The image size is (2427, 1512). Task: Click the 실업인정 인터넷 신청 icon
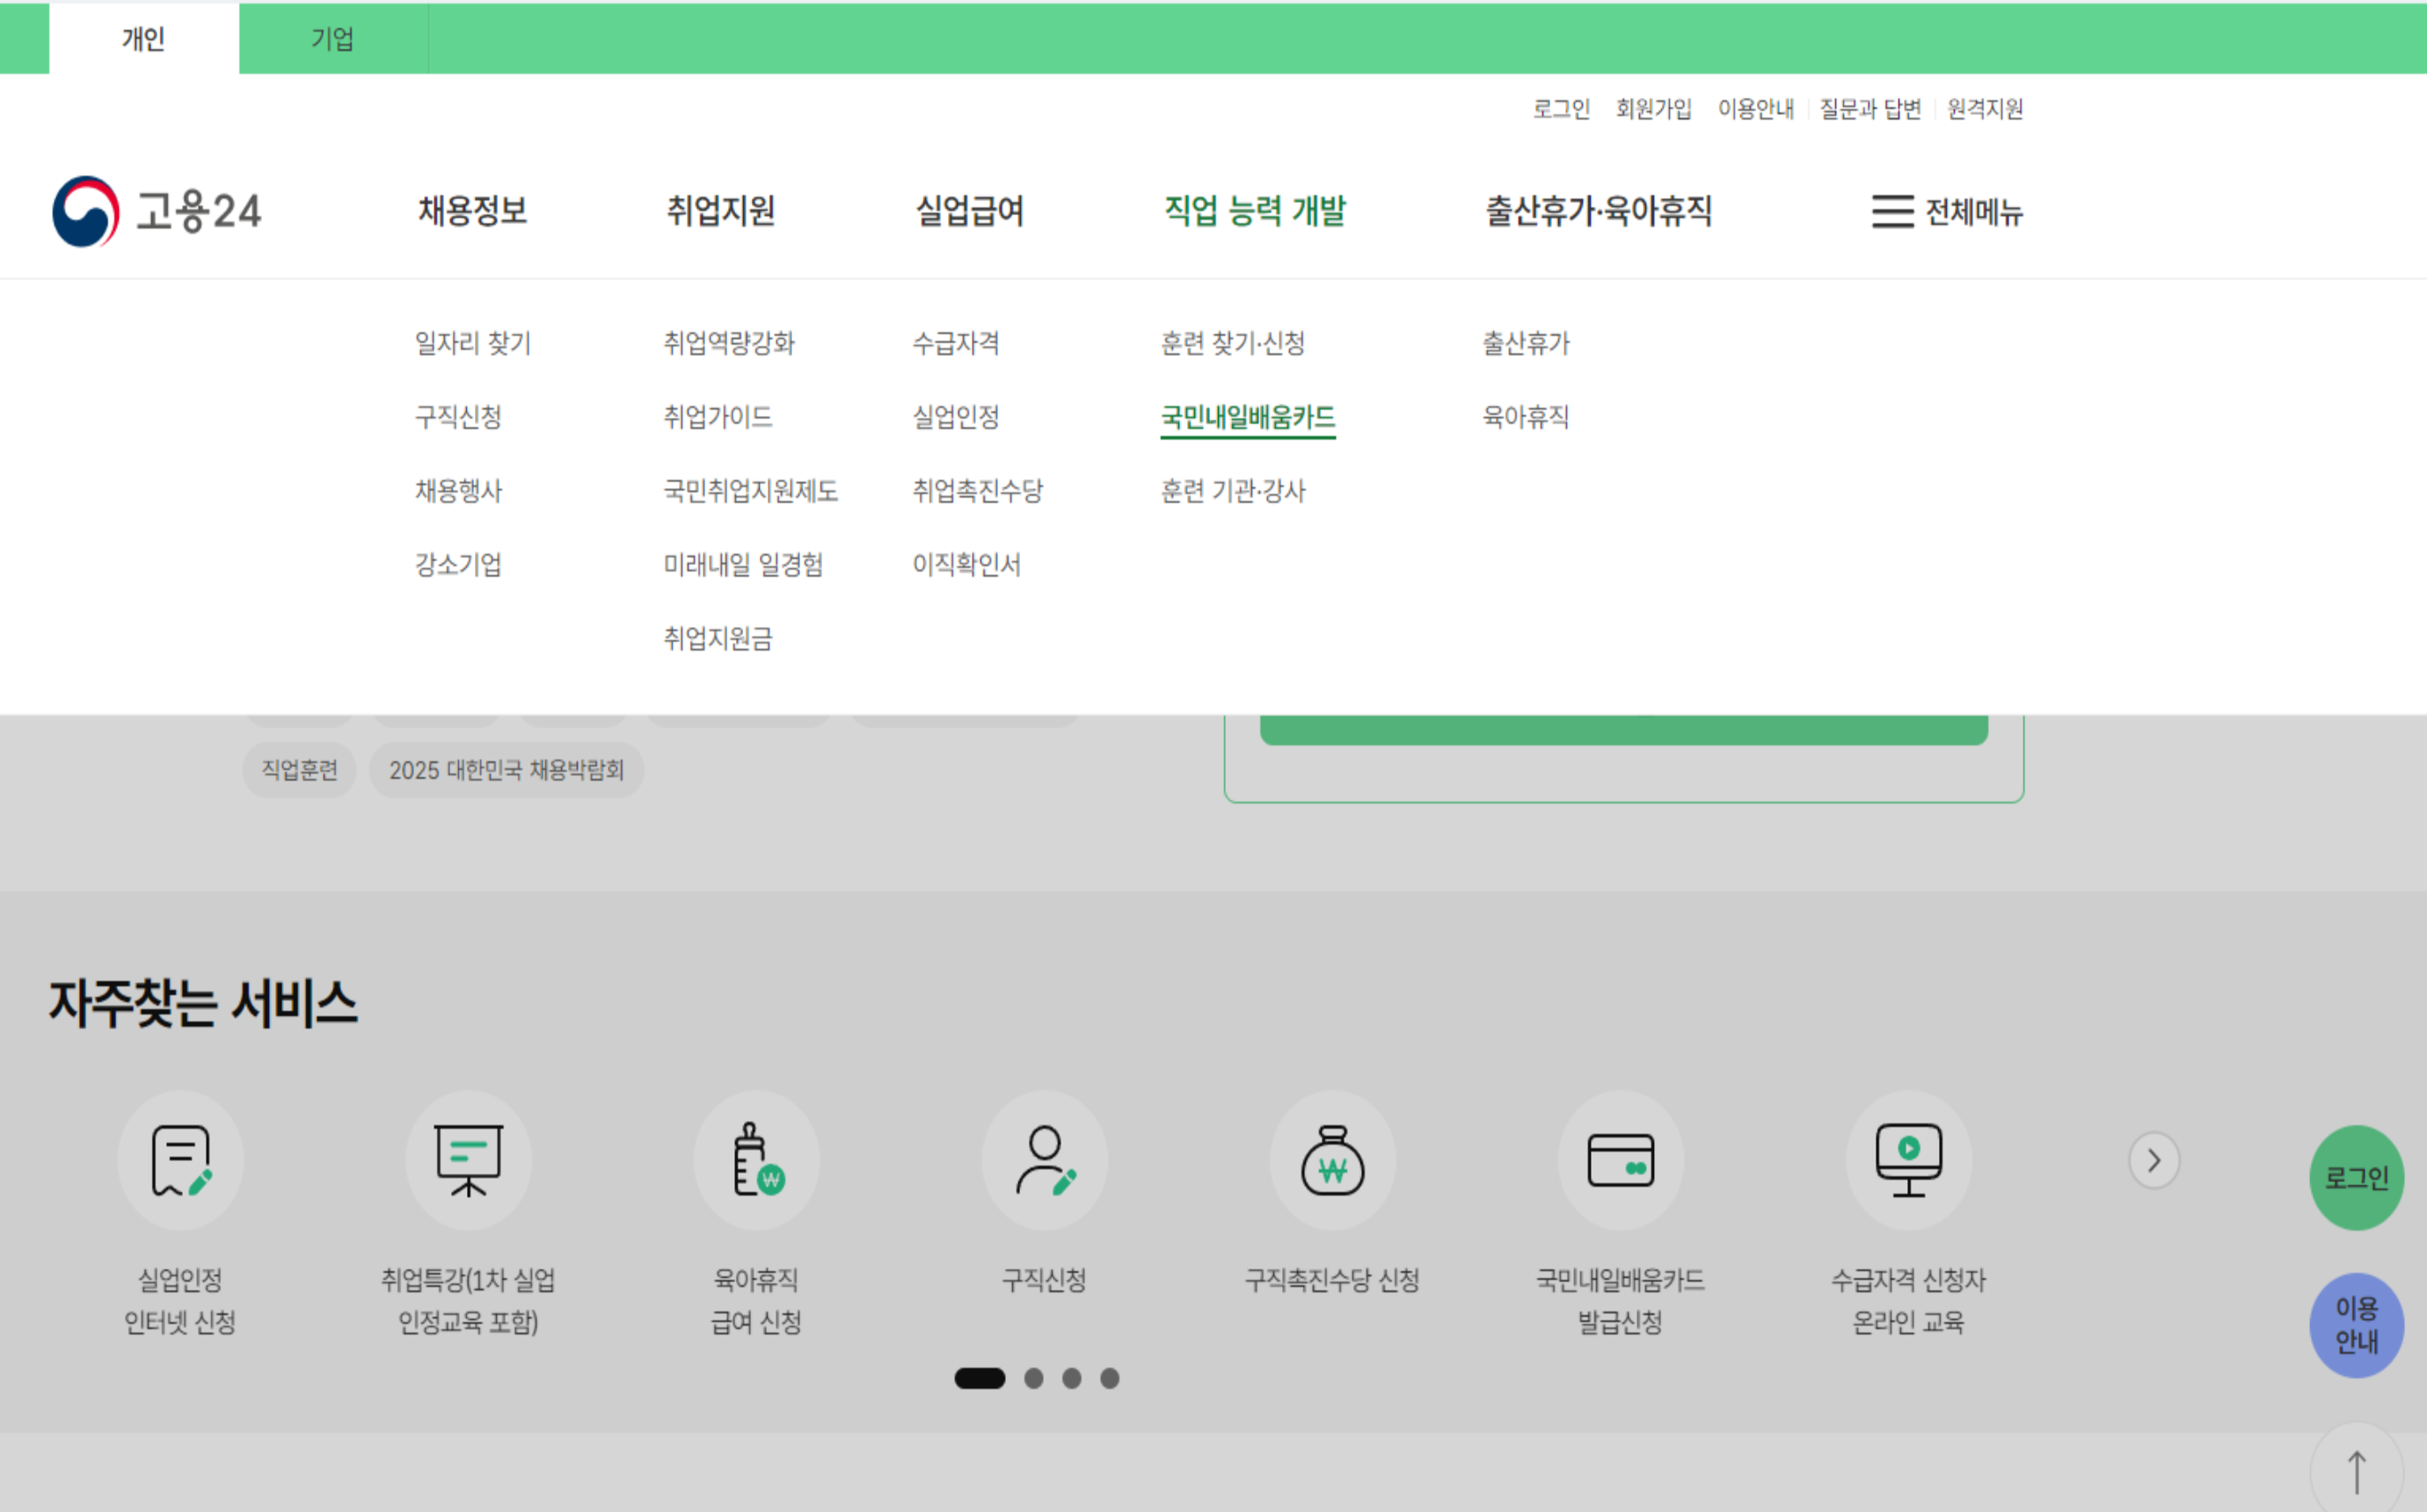181,1160
